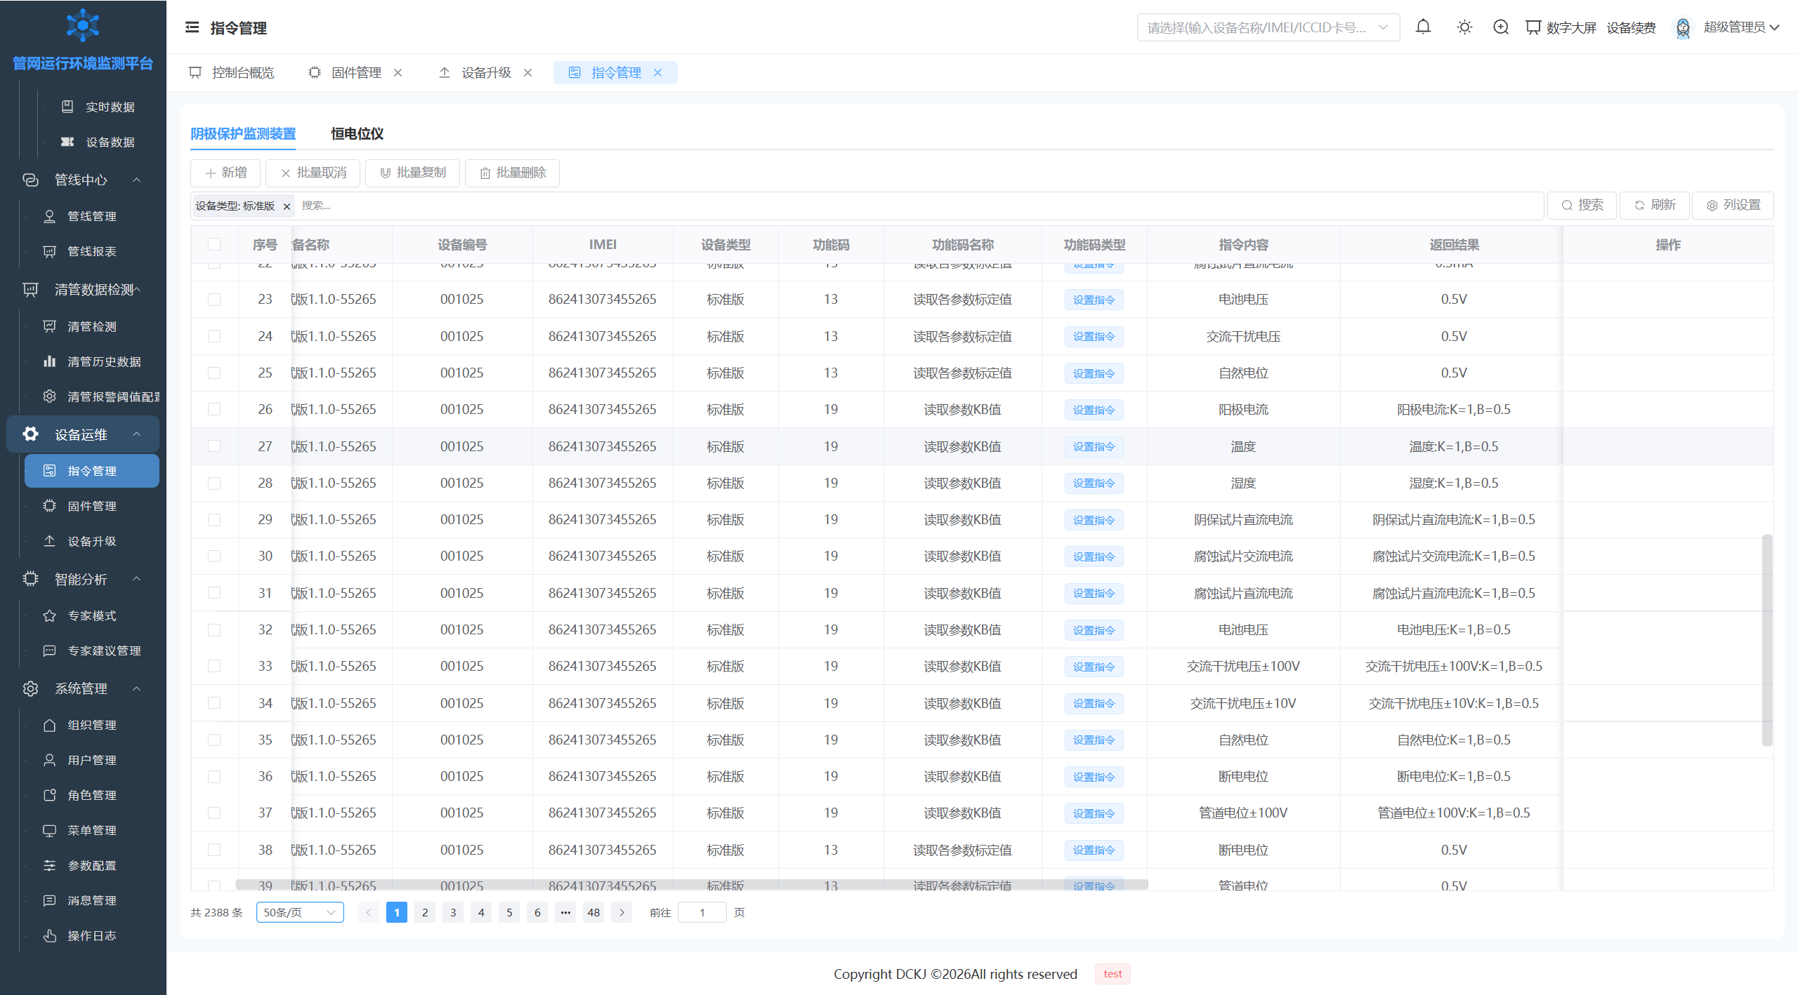Open 清管历史数据 sidebar item
1798x995 pixels.
click(x=93, y=361)
